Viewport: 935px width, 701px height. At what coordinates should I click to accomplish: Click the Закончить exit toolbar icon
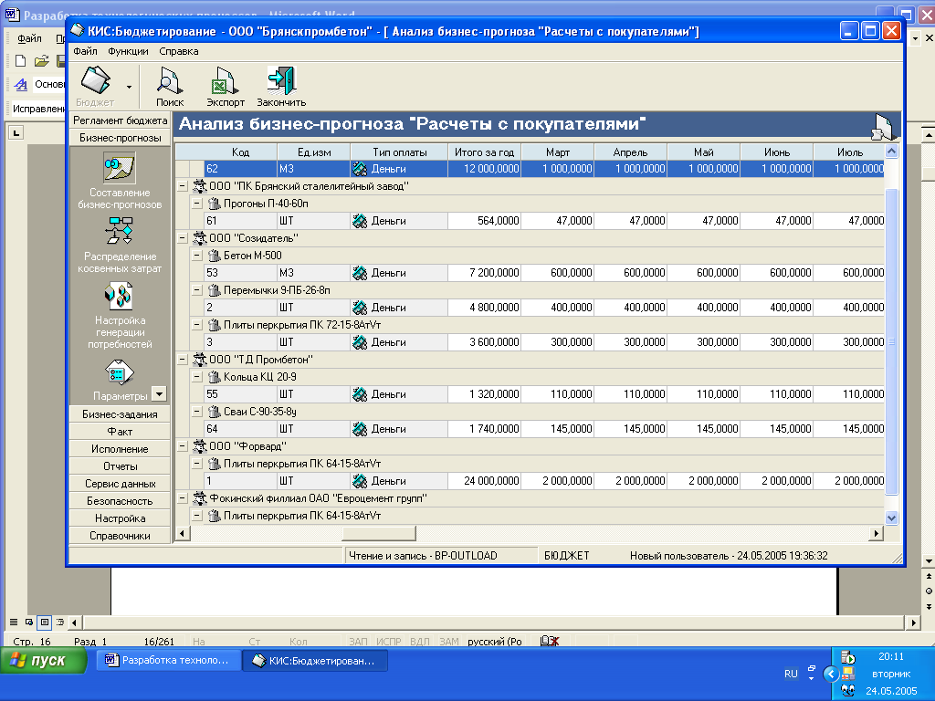coord(281,86)
